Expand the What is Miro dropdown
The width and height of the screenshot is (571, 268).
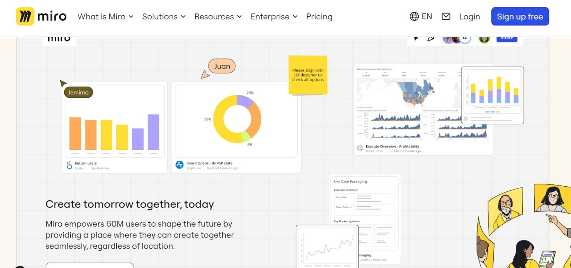tap(105, 17)
